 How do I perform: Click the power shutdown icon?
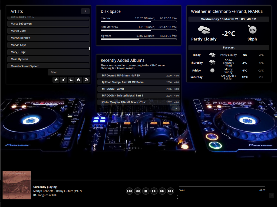[x=78, y=80]
